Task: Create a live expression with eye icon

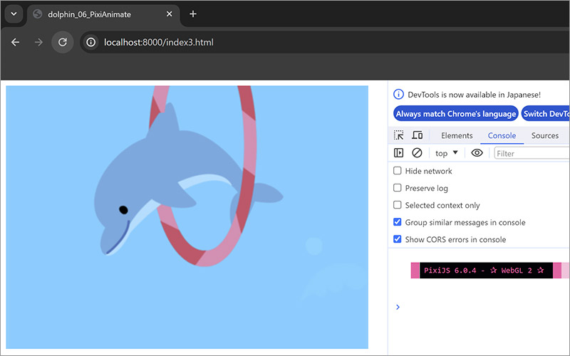Action: point(477,153)
